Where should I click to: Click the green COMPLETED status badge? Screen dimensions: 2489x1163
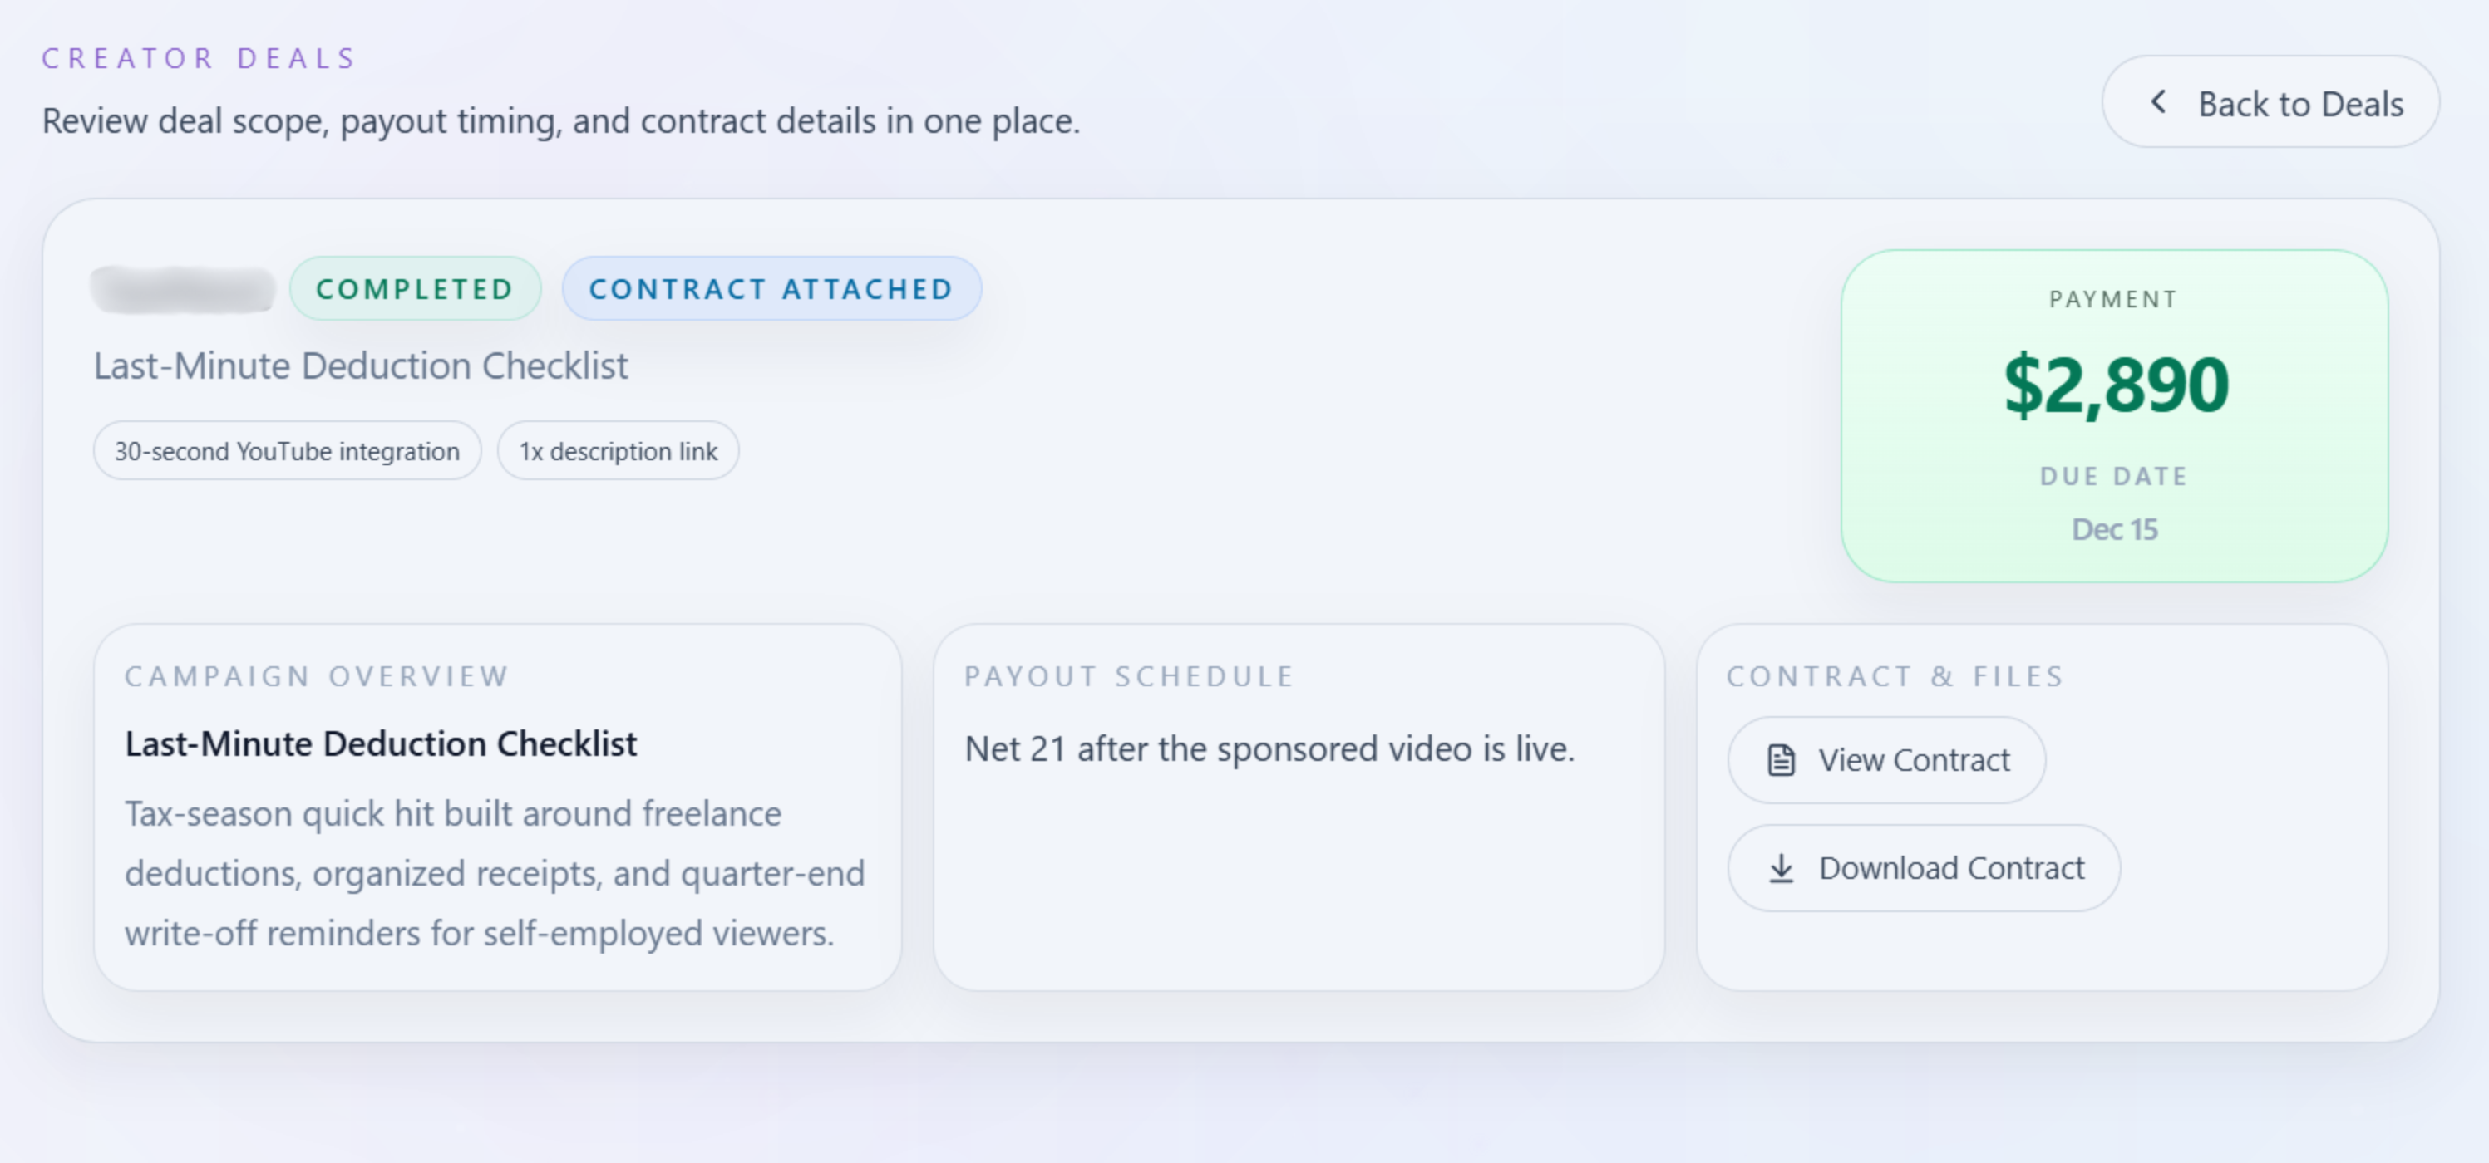415,288
